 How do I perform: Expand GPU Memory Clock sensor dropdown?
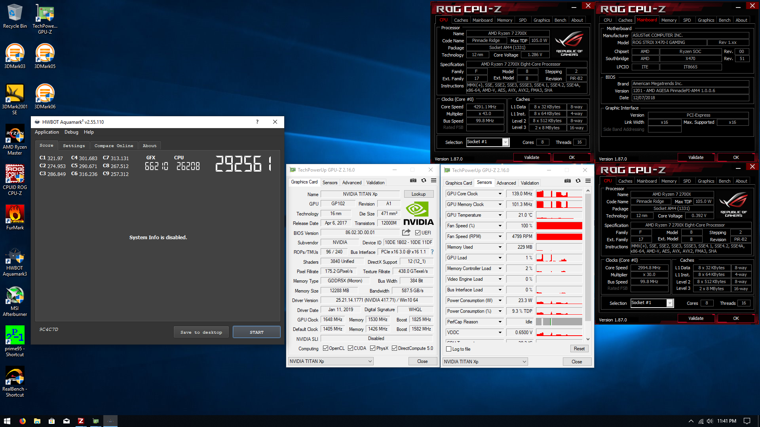(500, 204)
